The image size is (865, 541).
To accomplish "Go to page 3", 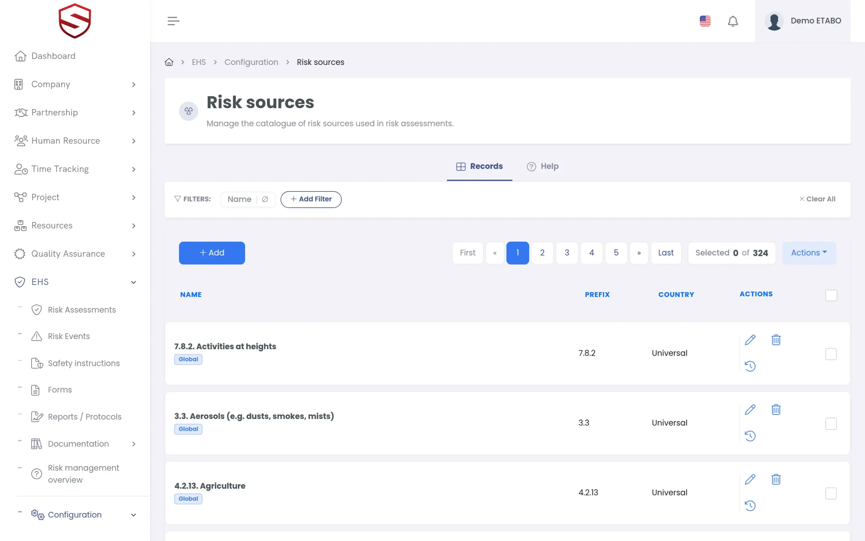I will 567,253.
